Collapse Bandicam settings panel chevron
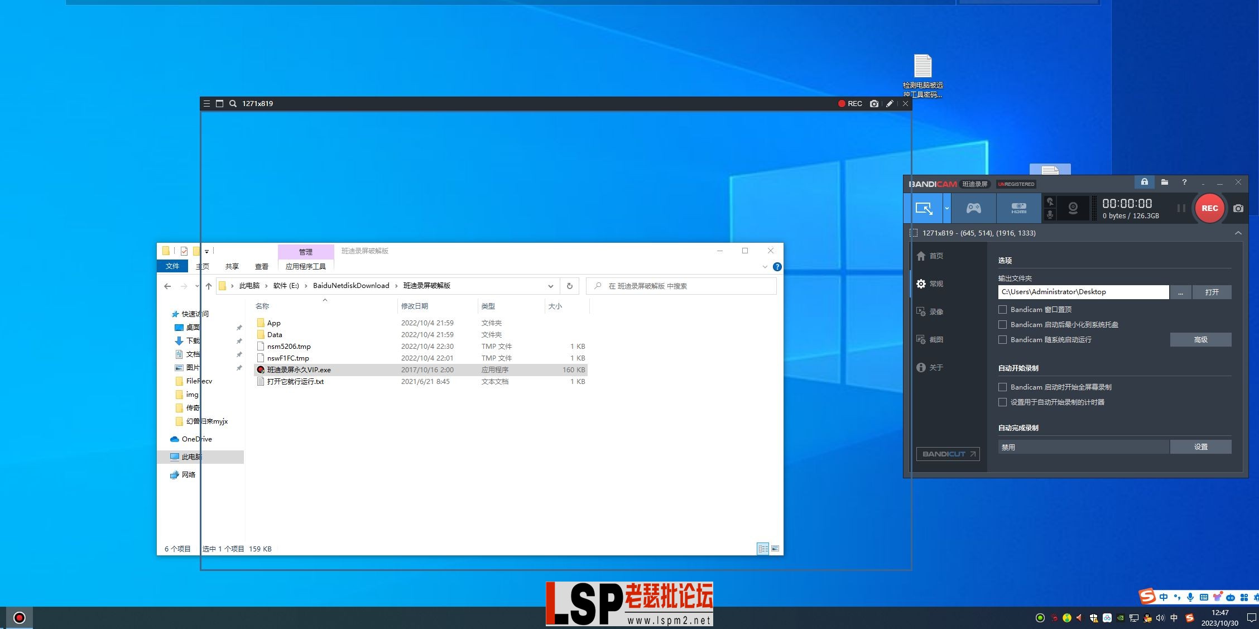 pos(1238,233)
